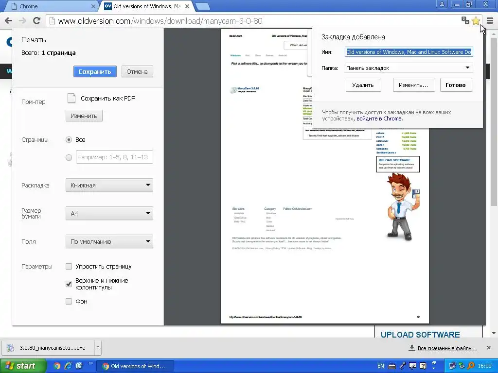
Task: Click the print preview page thumbnail
Action: [324, 176]
